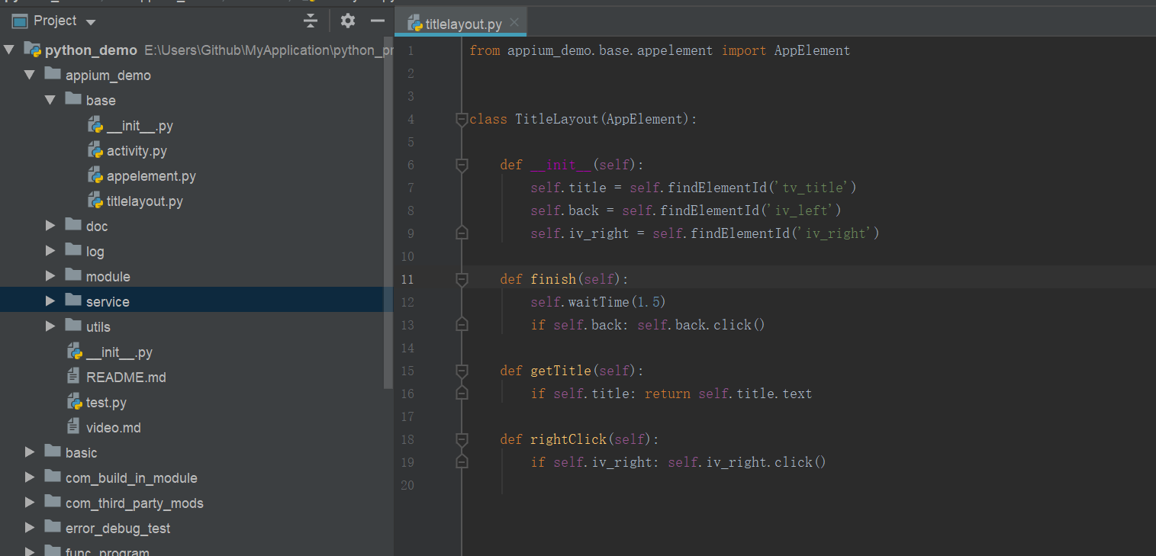This screenshot has height=556, width=1156.
Task: Click the titlelayout.py file icon in base folder
Action: 95,201
